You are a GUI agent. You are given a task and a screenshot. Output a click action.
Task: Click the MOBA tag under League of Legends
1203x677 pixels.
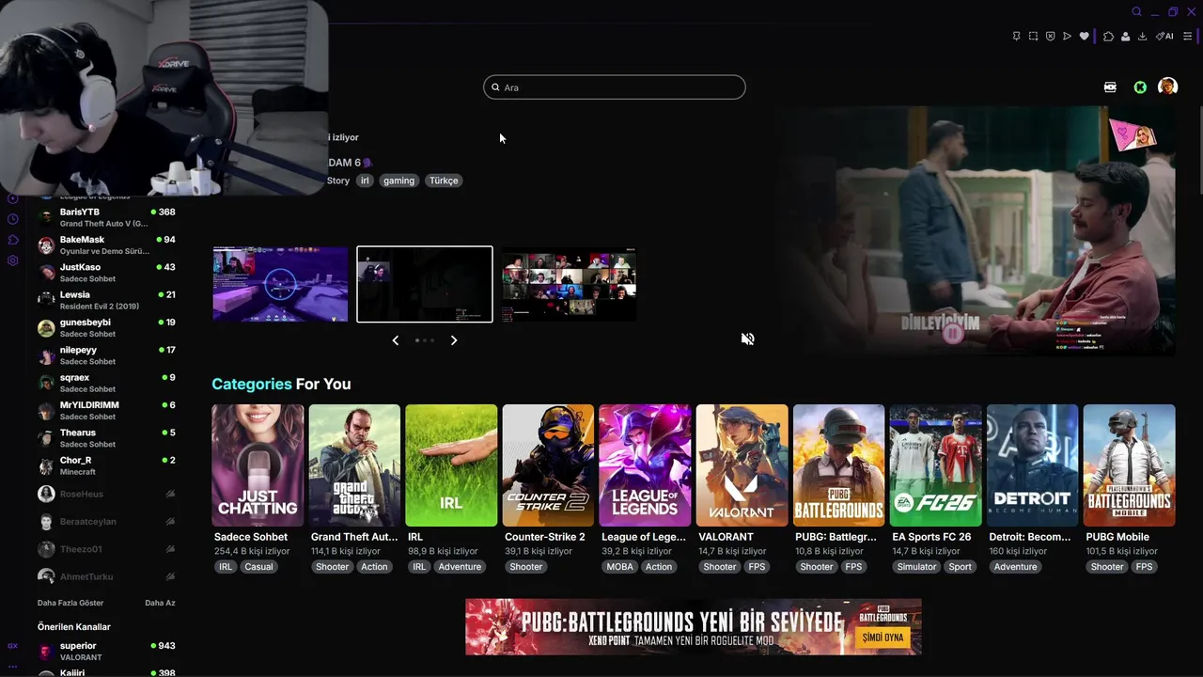click(619, 567)
